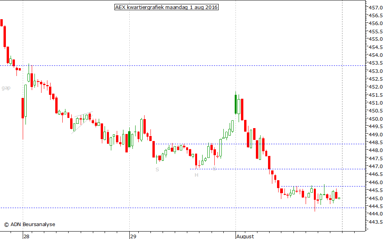Click the 454.0 price axis label

[x=375, y=55]
